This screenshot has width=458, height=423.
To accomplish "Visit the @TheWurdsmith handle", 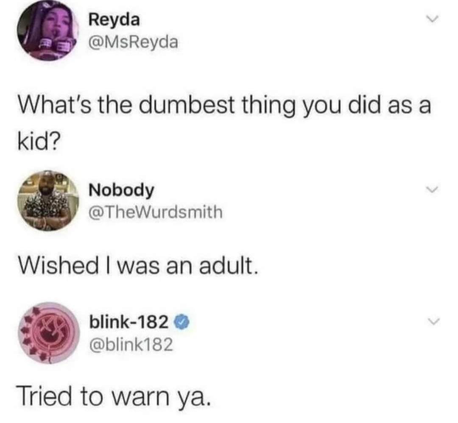I will click(x=156, y=212).
